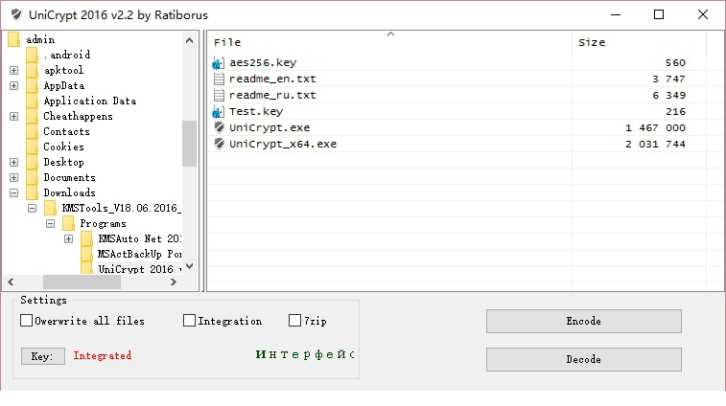Maximize the UniCrypt window
Screen dimensions: 726x406
(x=659, y=14)
